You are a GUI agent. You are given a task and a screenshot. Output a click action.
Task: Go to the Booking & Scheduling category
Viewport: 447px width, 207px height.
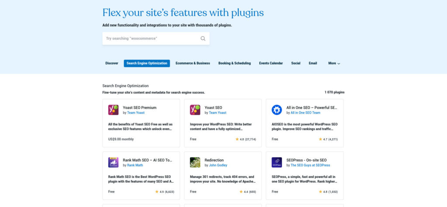pos(234,63)
